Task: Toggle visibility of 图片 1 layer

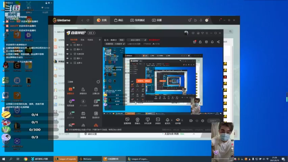Action: (67, 58)
